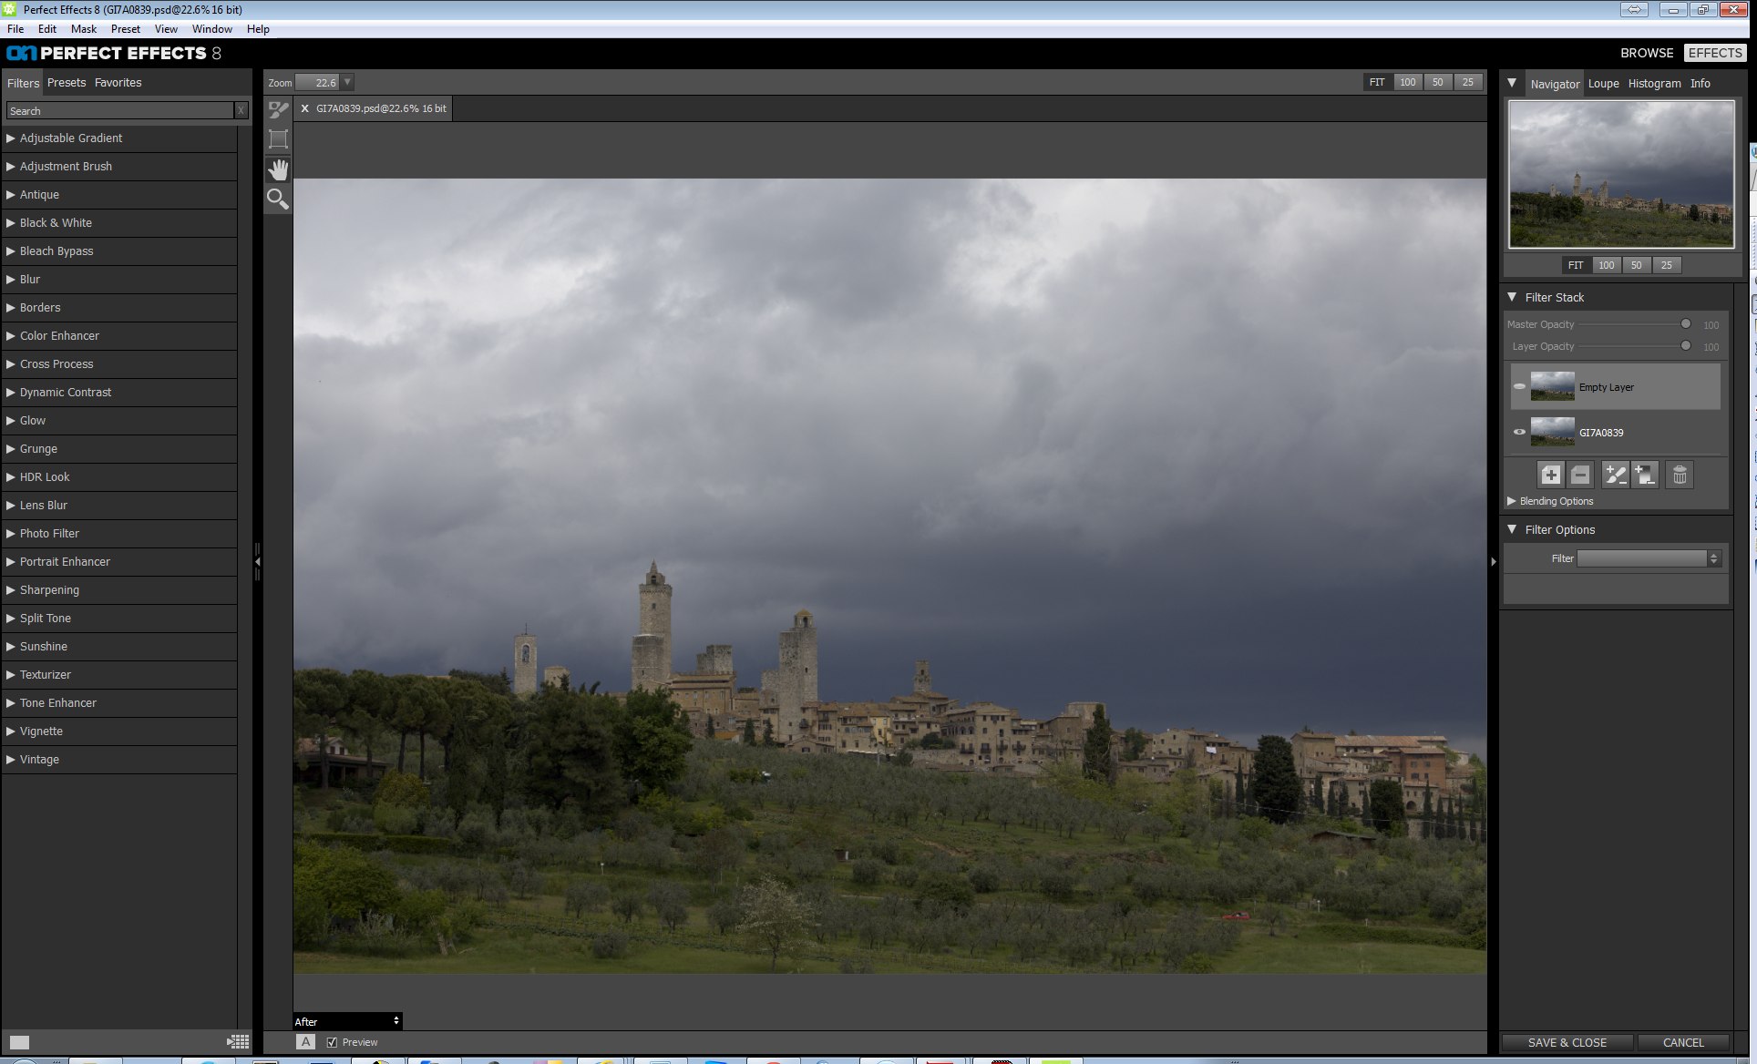Click the add brush mask icon

pos(1615,475)
